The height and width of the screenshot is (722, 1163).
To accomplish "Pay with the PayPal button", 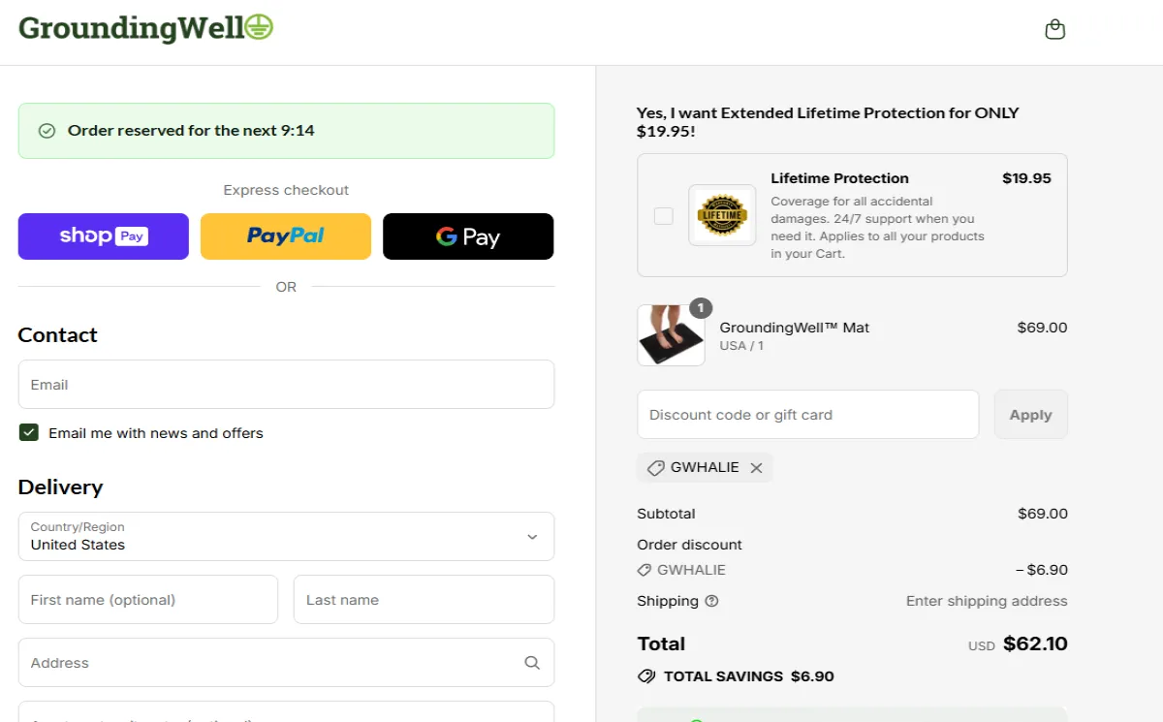I will click(285, 235).
